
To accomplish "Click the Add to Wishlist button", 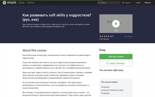I will [x=116, y=63].
